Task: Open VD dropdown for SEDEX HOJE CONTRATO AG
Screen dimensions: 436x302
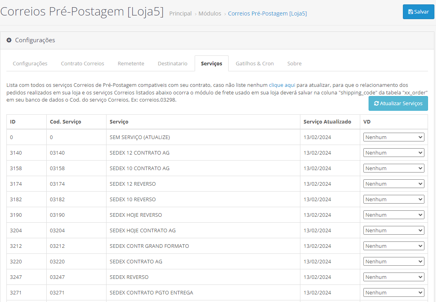Action: [x=394, y=230]
